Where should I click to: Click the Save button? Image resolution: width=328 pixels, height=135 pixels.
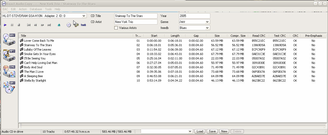(212, 131)
